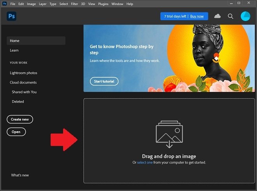Maximize the Photoshop window
Viewport: 257px width, 191px height.
(239, 3)
